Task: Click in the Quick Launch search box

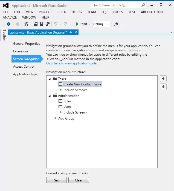Action: [x=116, y=5]
